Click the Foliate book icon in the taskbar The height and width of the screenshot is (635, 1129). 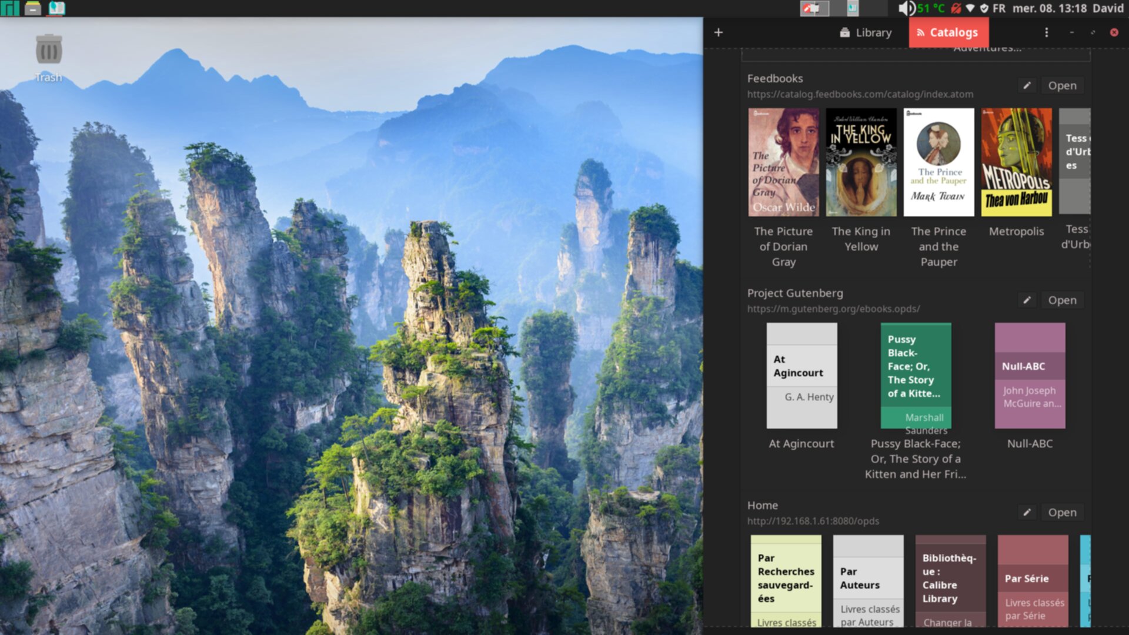coord(56,8)
